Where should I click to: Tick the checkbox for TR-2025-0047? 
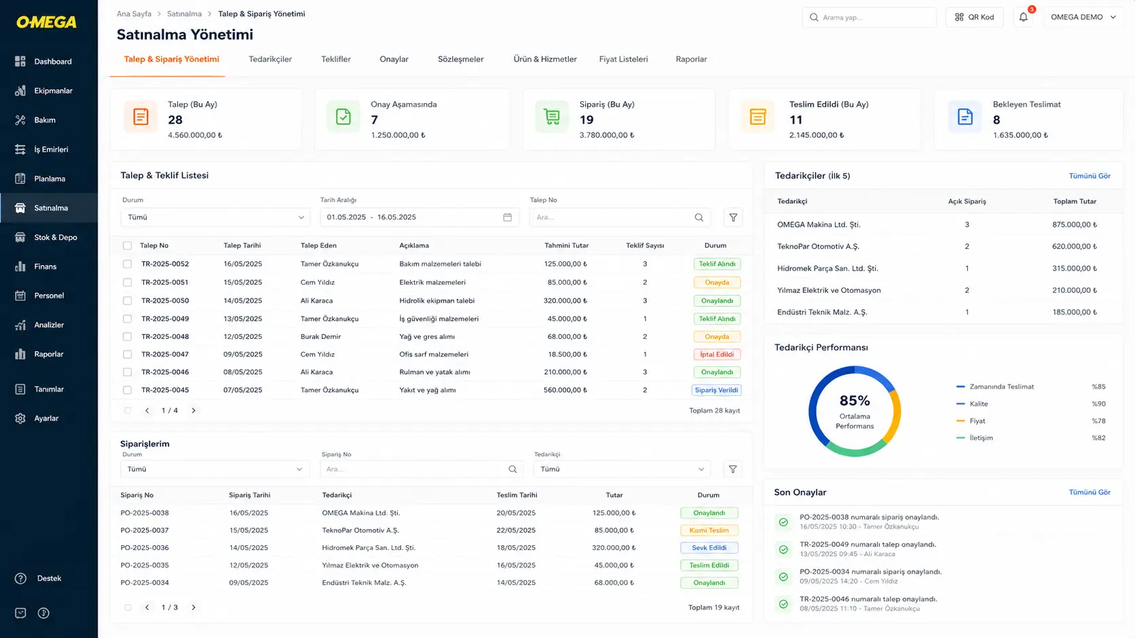pos(127,355)
